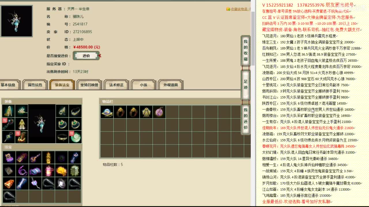The height and width of the screenshot is (207, 369).
Task: Open the 小孩 tab
Action: click(x=143, y=85)
